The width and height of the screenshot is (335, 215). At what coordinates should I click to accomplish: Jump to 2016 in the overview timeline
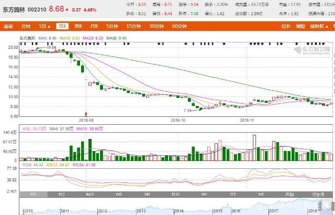pos(236,211)
